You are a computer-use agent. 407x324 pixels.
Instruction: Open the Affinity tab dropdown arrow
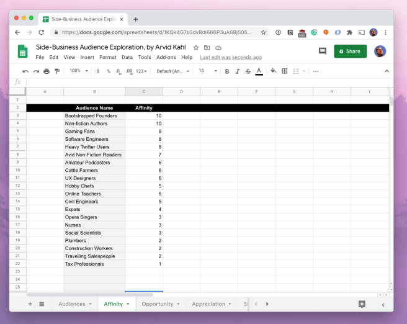click(128, 304)
